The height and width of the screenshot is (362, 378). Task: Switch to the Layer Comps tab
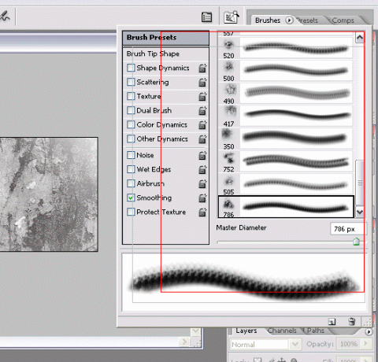[x=343, y=20]
